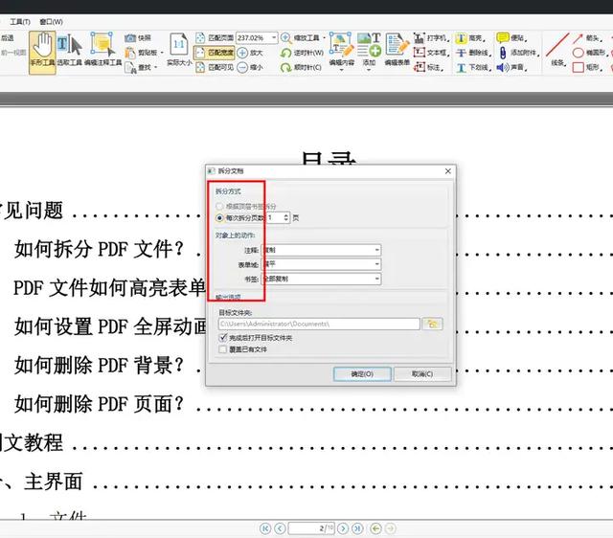This screenshot has height=538, width=613.
Task: Select the 矩形 rectangle tool
Action: click(587, 68)
